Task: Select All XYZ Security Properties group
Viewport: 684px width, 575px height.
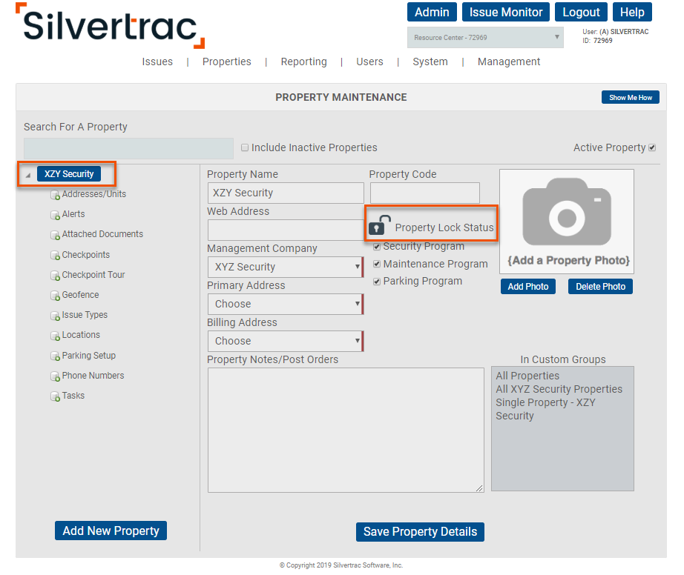Action: (x=559, y=389)
